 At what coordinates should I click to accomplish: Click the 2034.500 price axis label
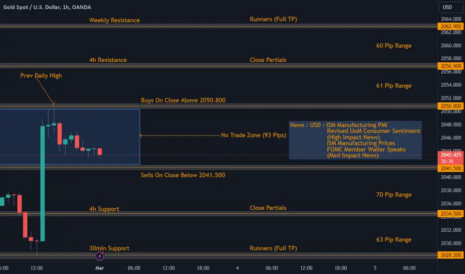point(451,214)
